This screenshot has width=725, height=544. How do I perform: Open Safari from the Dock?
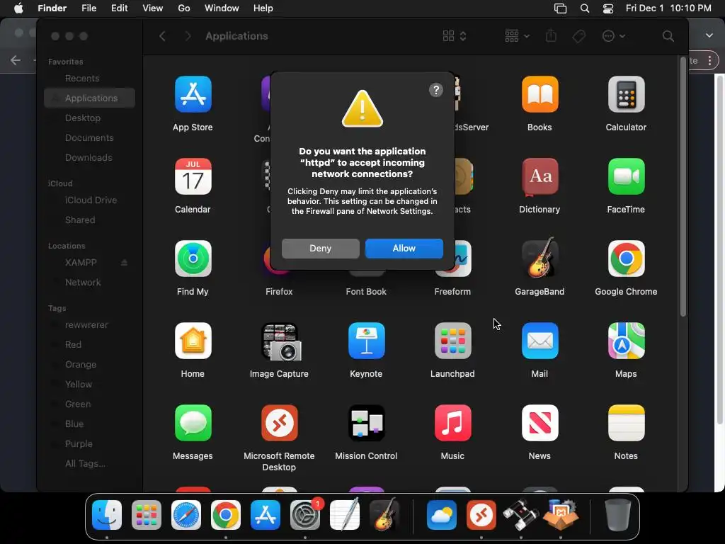tap(186, 515)
